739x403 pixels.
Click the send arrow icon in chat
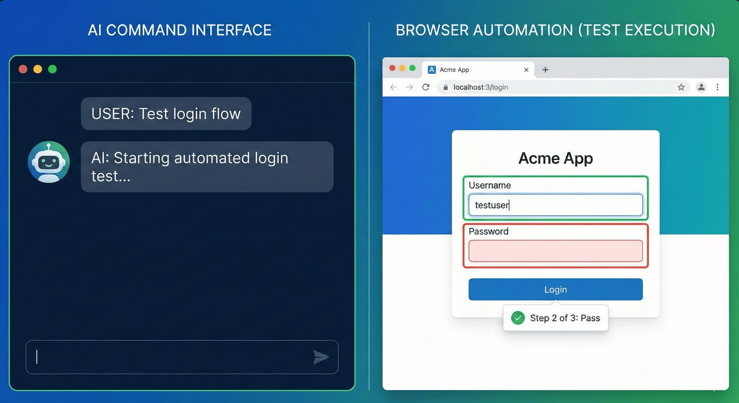tap(320, 357)
